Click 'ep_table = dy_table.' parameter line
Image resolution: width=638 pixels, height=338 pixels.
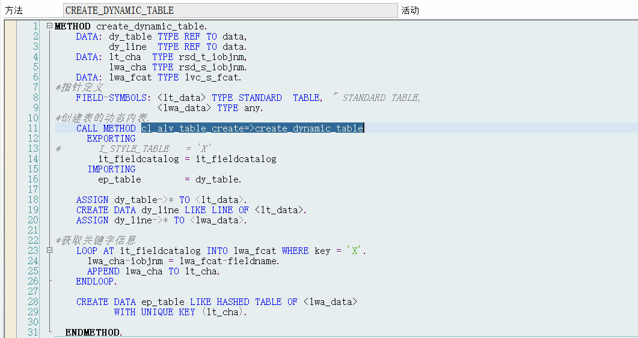pyautogui.click(x=170, y=179)
